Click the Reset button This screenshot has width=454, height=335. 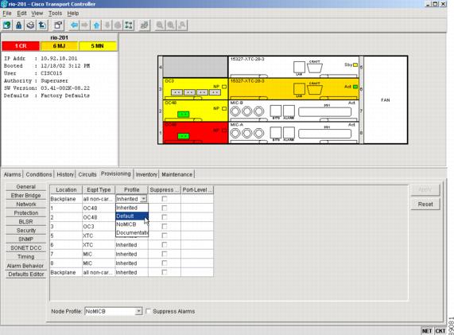[425, 204]
